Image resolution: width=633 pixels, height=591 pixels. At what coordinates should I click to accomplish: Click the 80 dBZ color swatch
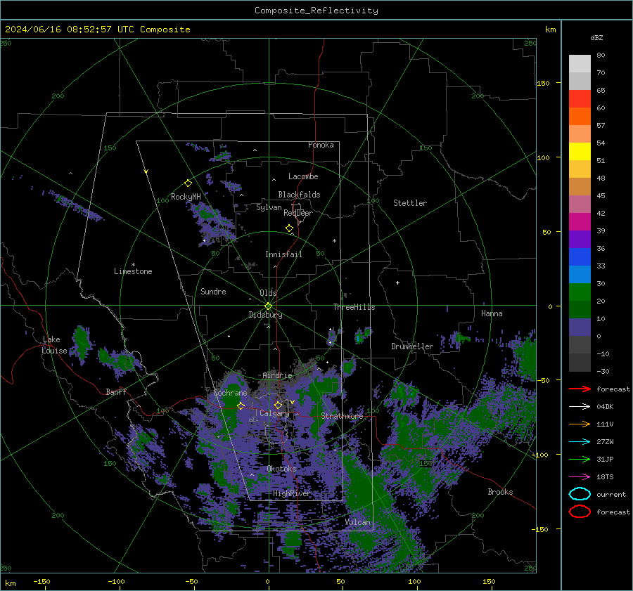[x=580, y=63]
